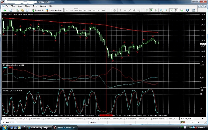
Task: Switch to the AUDJPY,M15 chart tab
Action: pos(91,119)
